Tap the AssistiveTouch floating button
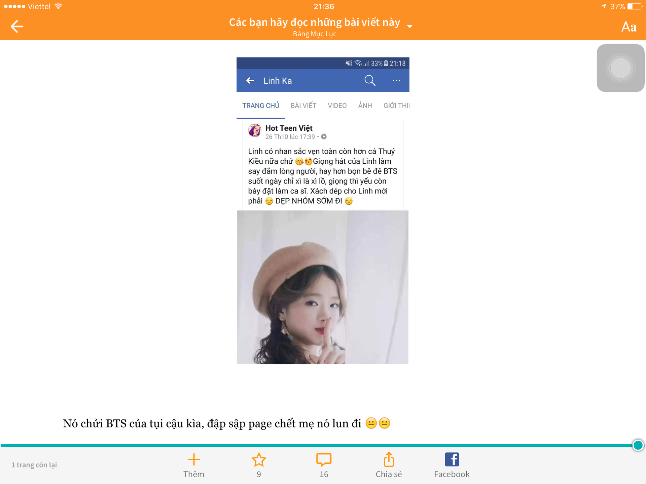 pos(620,68)
